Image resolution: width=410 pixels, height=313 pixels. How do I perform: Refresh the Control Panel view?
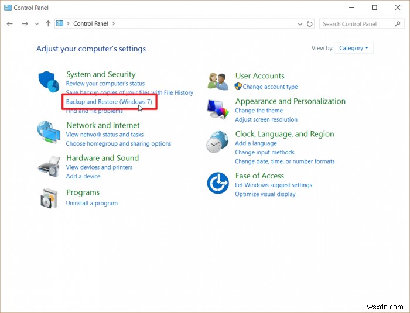pyautogui.click(x=310, y=24)
